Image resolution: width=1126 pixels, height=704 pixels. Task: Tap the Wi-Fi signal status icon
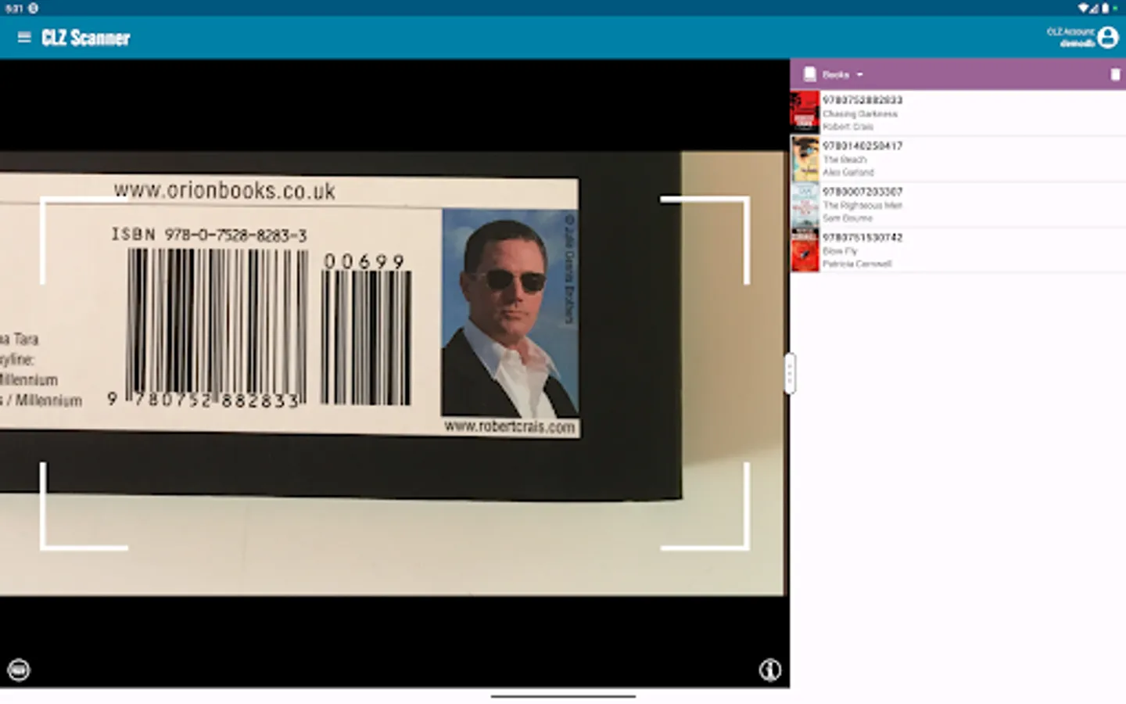click(x=1084, y=8)
